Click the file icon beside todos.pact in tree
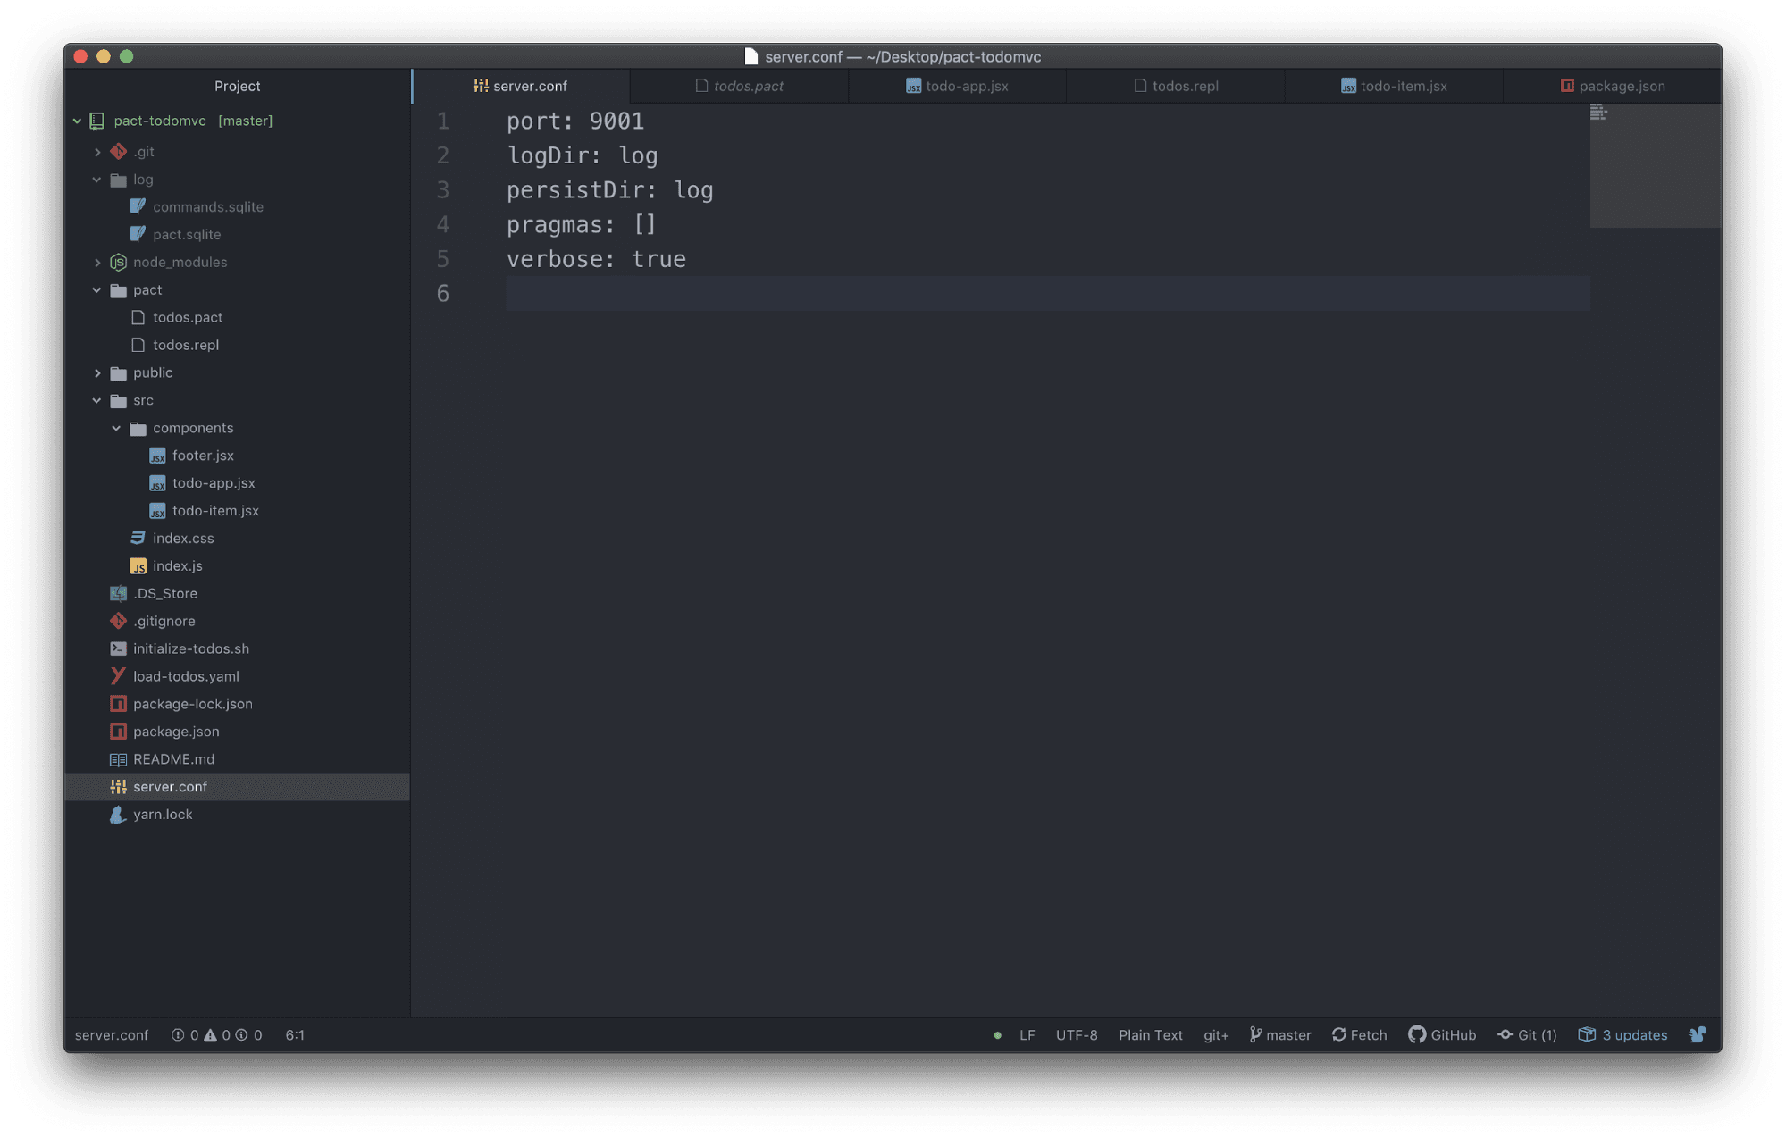The width and height of the screenshot is (1786, 1138). (x=138, y=318)
